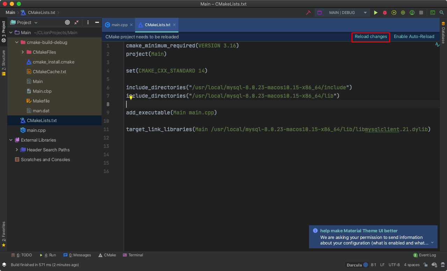Enable Auto-Reload for the CMake project
Viewport: 447px width, 271px height.
coord(414,36)
